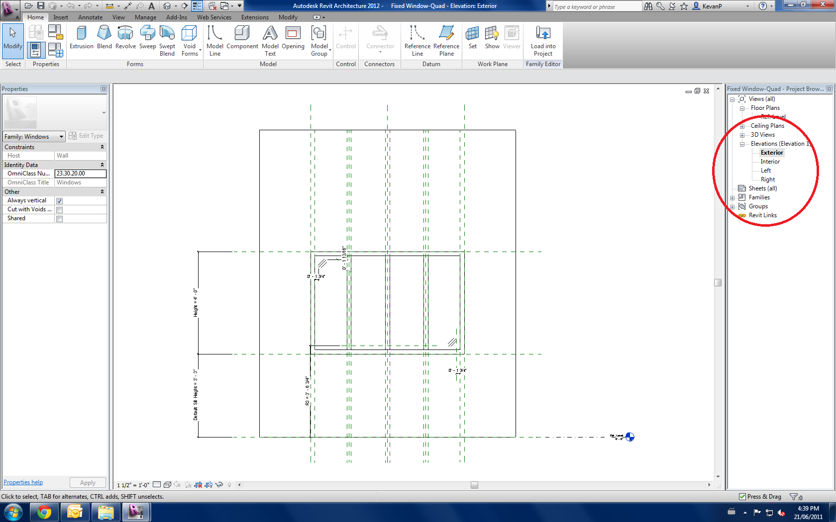Toggle the Properties palette button
836x522 pixels.
(35, 50)
